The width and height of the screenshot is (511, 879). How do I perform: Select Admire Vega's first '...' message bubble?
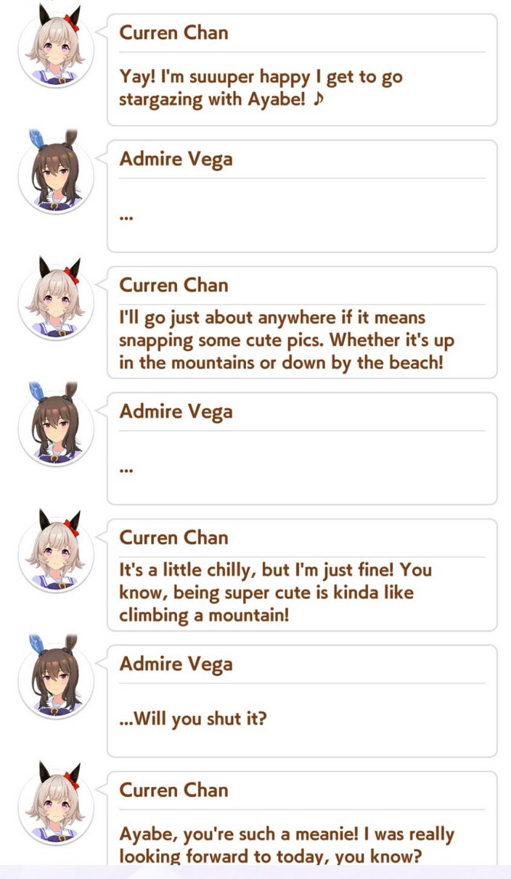point(302,196)
